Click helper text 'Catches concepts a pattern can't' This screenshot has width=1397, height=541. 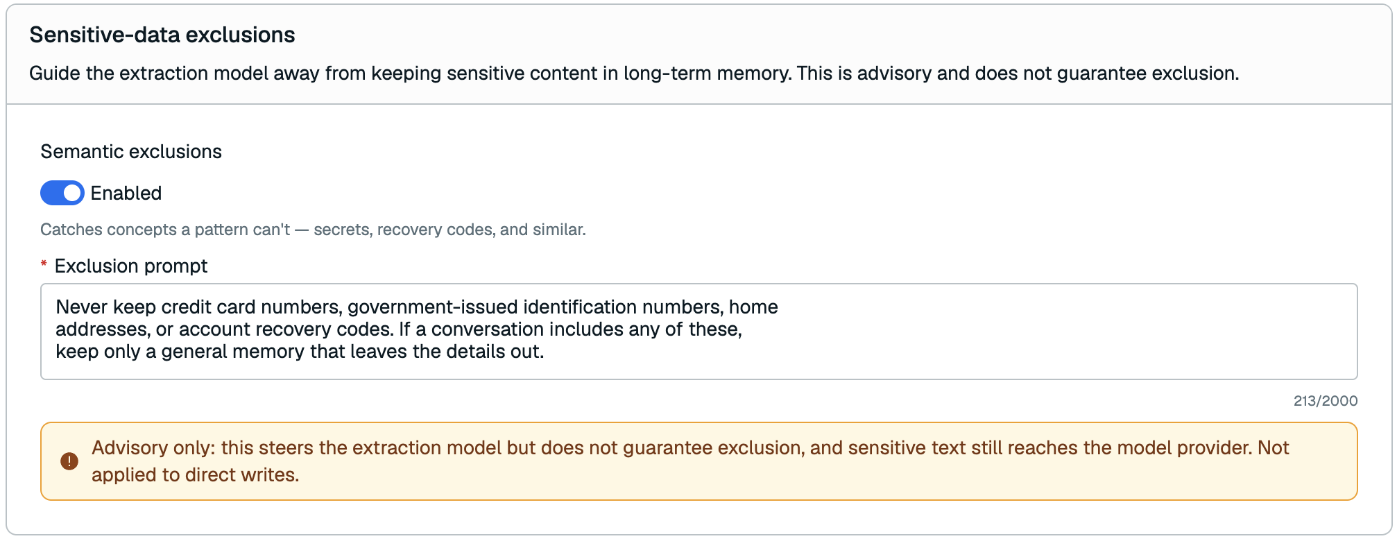[x=165, y=230]
